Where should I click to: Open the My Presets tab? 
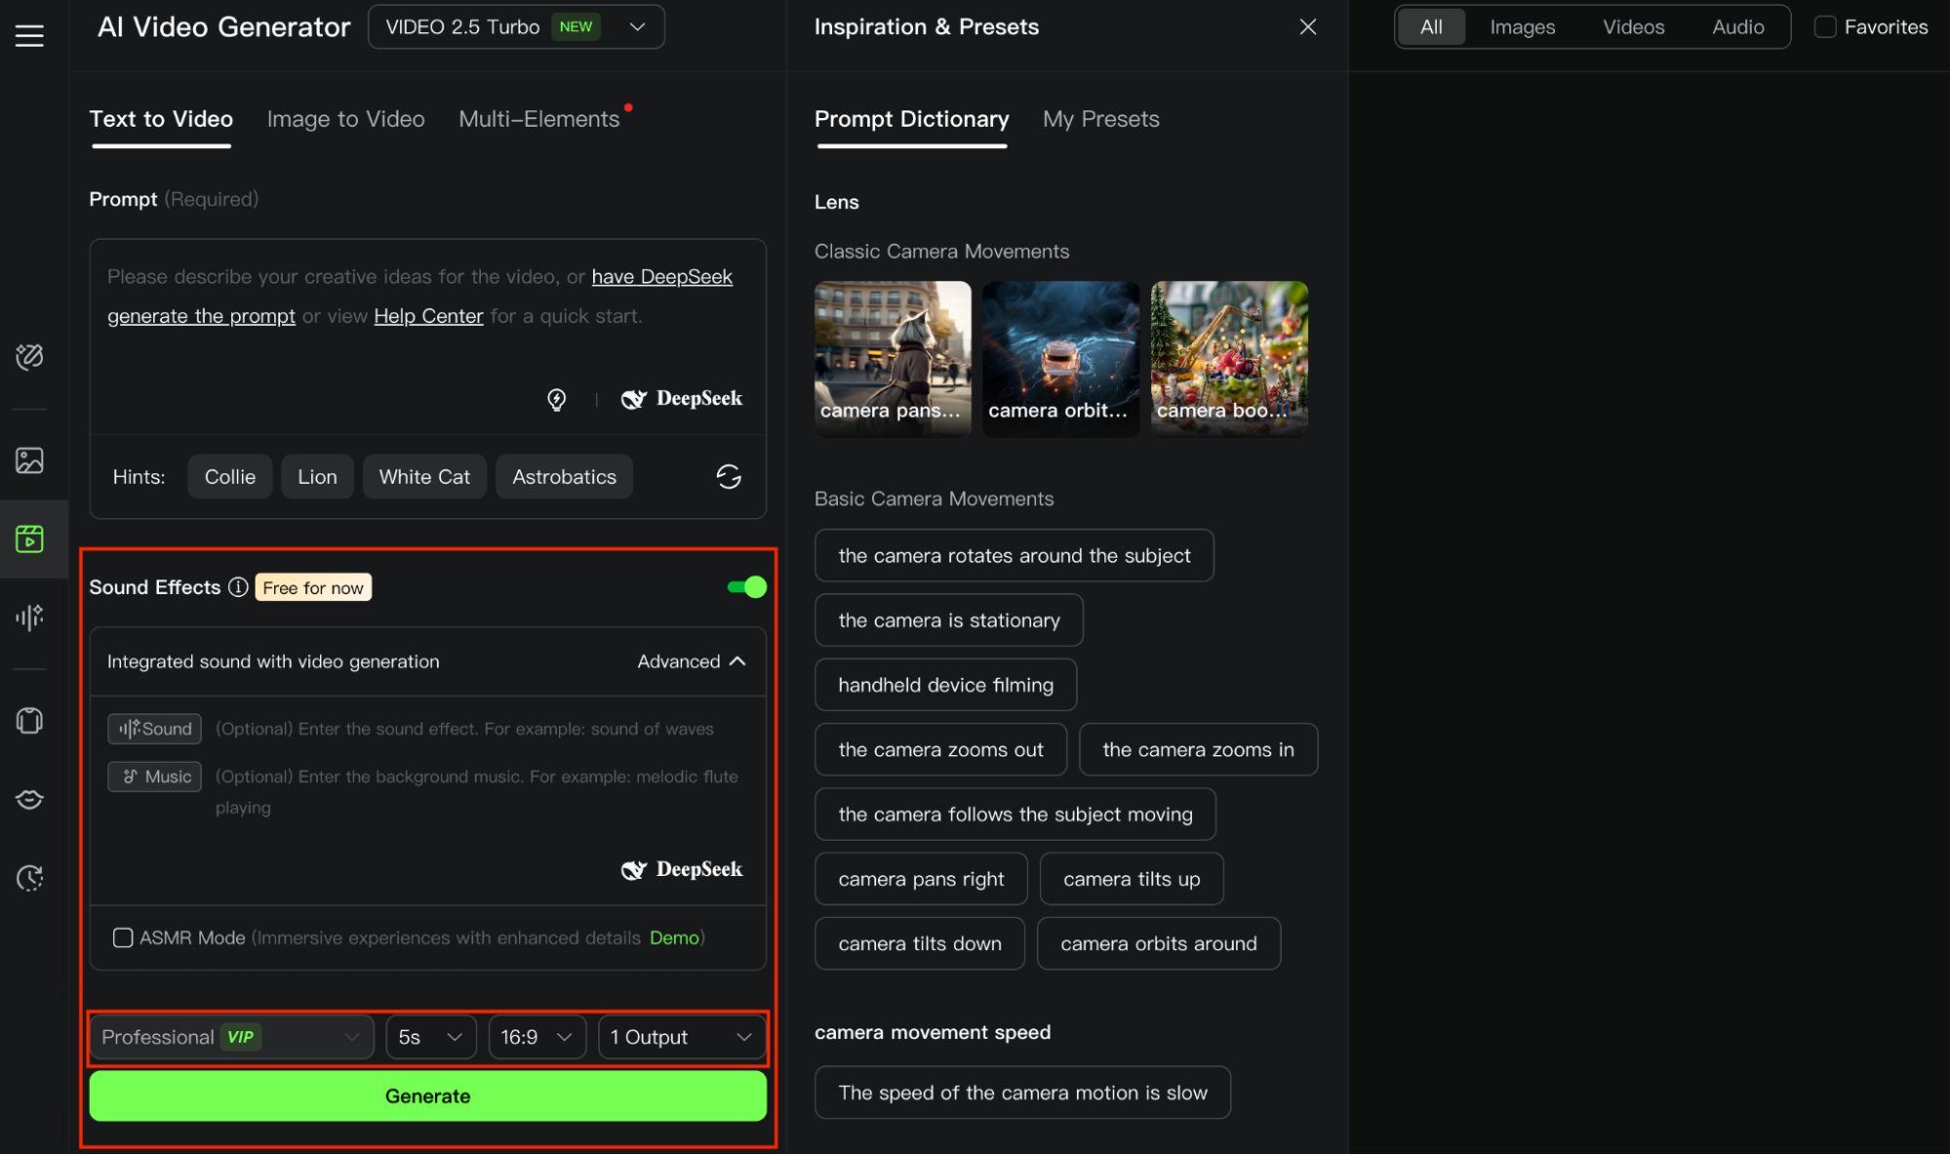pos(1100,119)
